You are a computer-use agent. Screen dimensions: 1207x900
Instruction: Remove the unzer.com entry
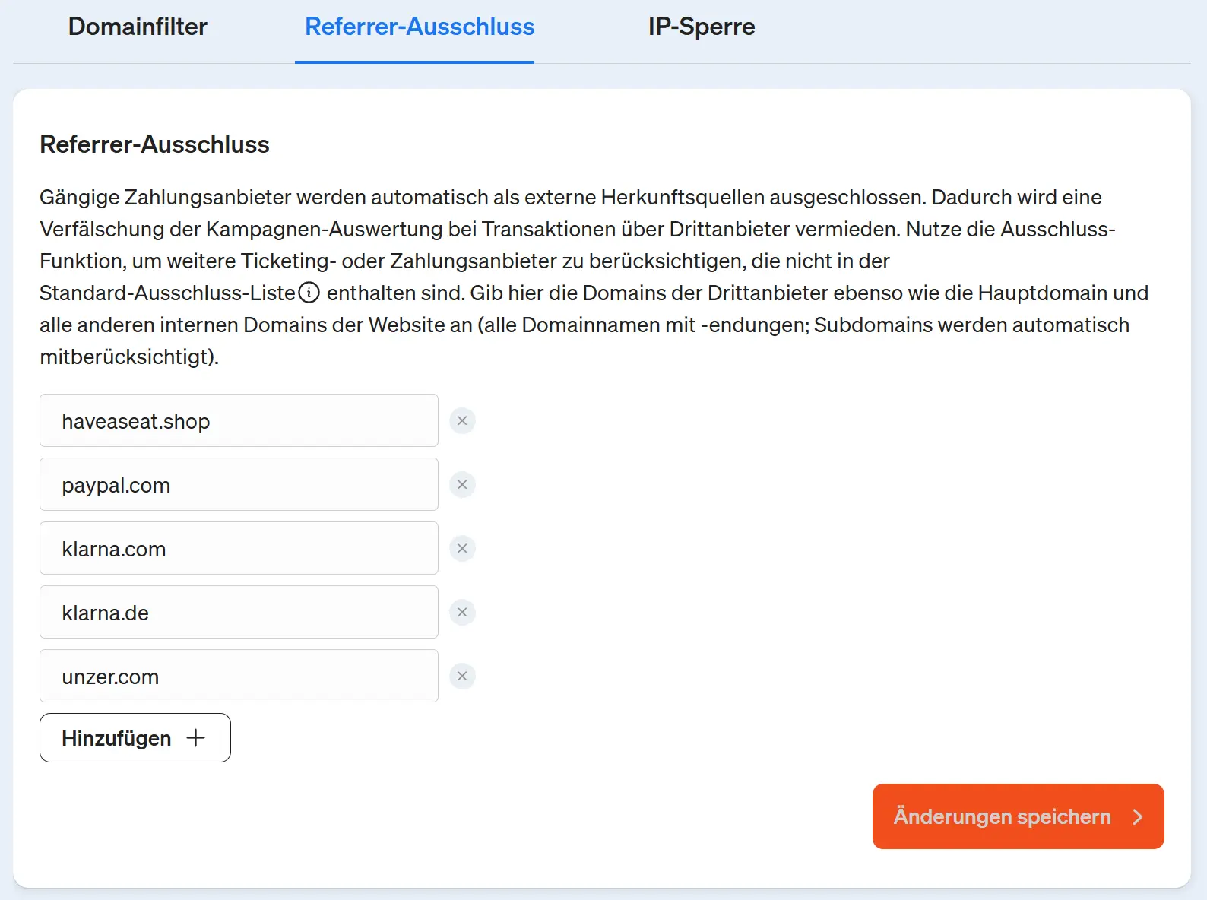[x=462, y=676]
